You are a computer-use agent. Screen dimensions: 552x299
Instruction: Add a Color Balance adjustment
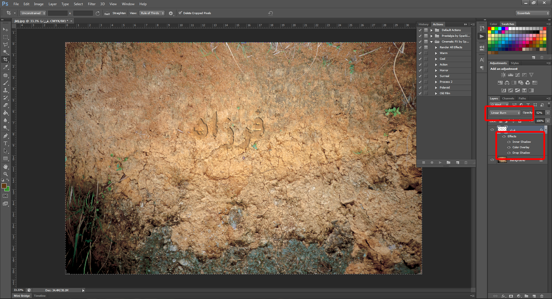507,82
